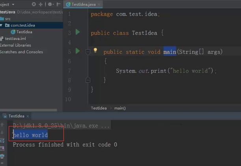Click the java.exe command line in console
Image resolution: width=241 pixels, height=166 pixels.
click(x=61, y=126)
